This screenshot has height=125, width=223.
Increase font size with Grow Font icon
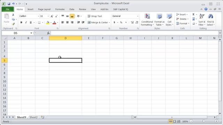(52, 16)
